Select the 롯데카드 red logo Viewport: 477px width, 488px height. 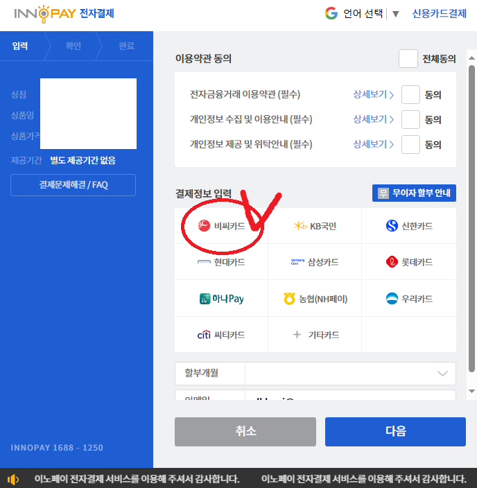tap(392, 262)
